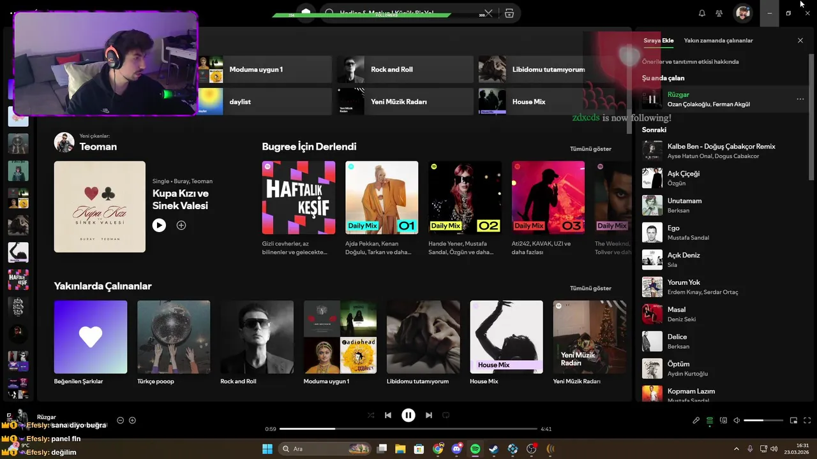Show all in Bugree İçin Derlendi
817x459 pixels.
click(590, 149)
